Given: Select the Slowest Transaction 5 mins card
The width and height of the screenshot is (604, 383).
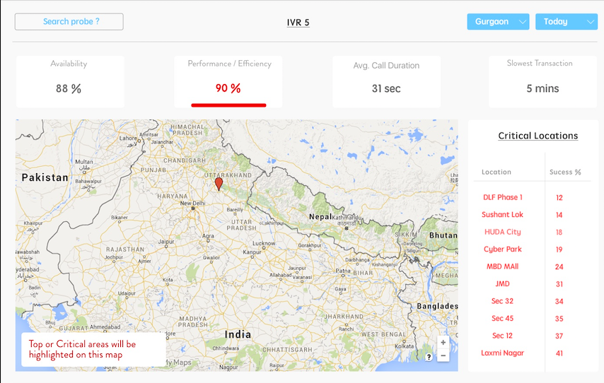Looking at the screenshot, I should [542, 81].
